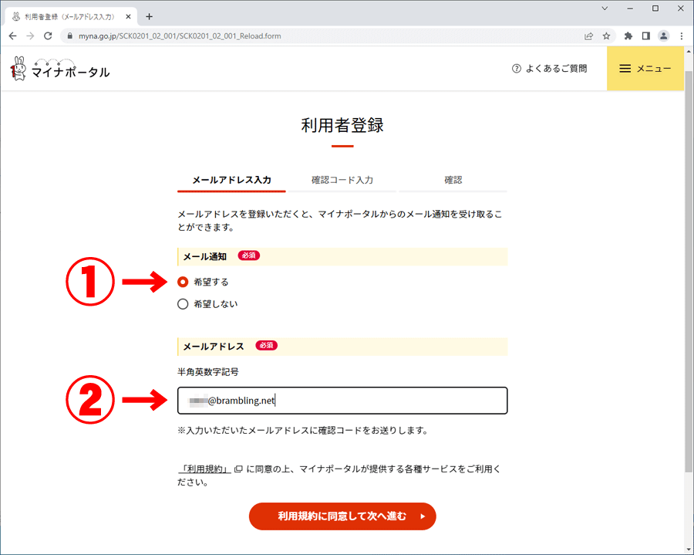This screenshot has width=694, height=555.
Task: Go back with browser back arrow
Action: pos(12,36)
